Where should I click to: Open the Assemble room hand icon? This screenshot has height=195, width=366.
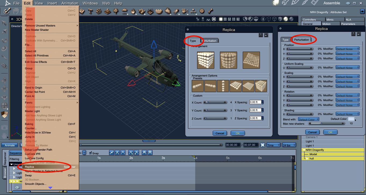(276, 3)
